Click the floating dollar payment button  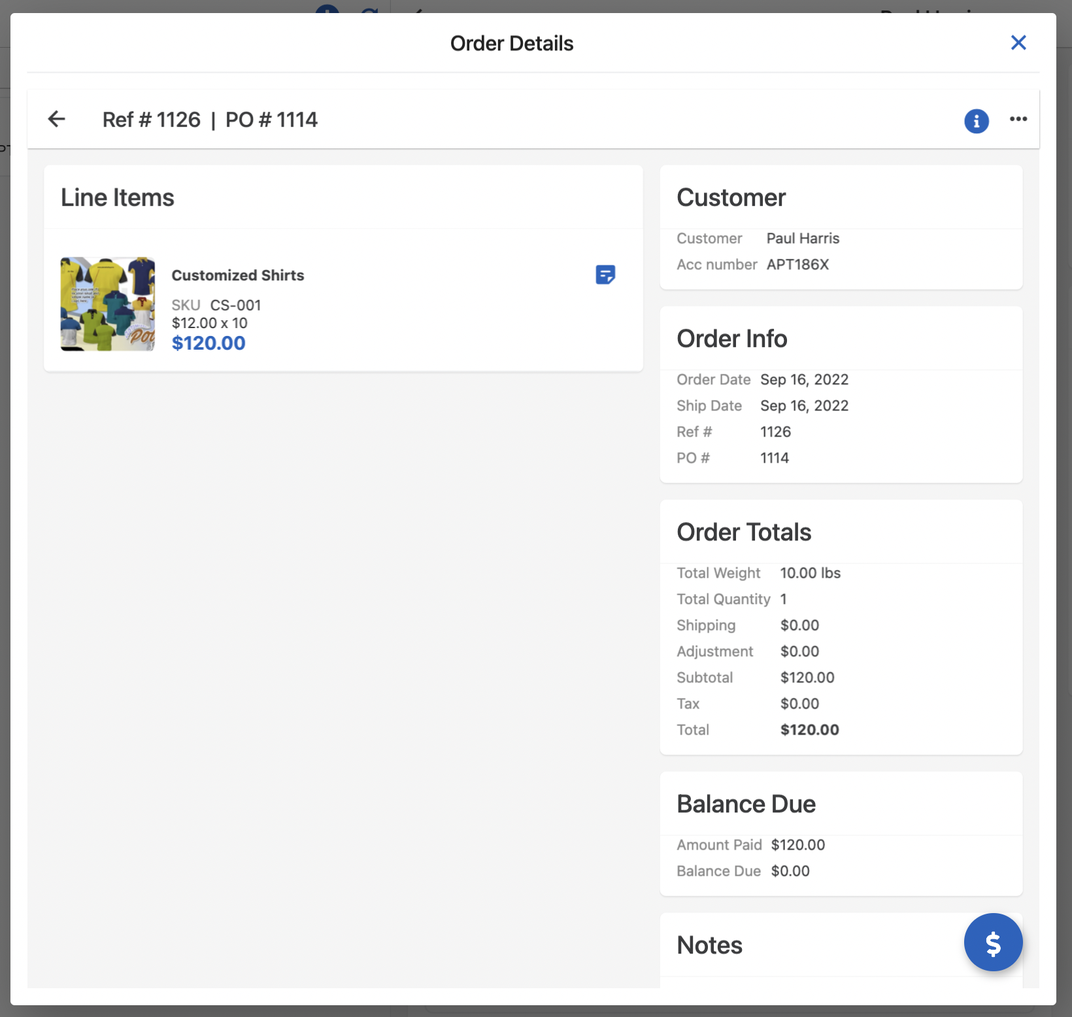[x=992, y=942]
